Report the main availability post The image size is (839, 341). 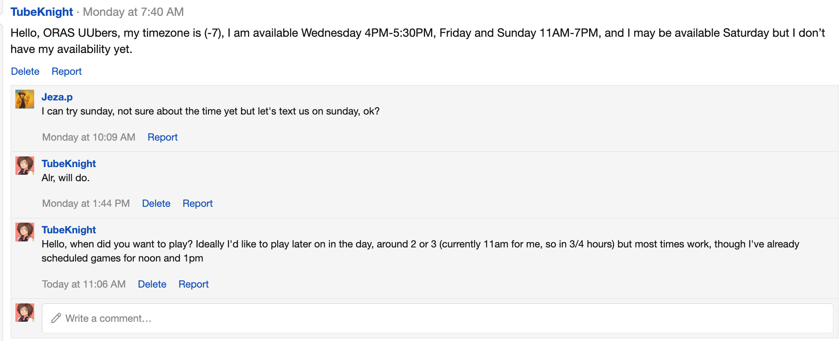(67, 71)
